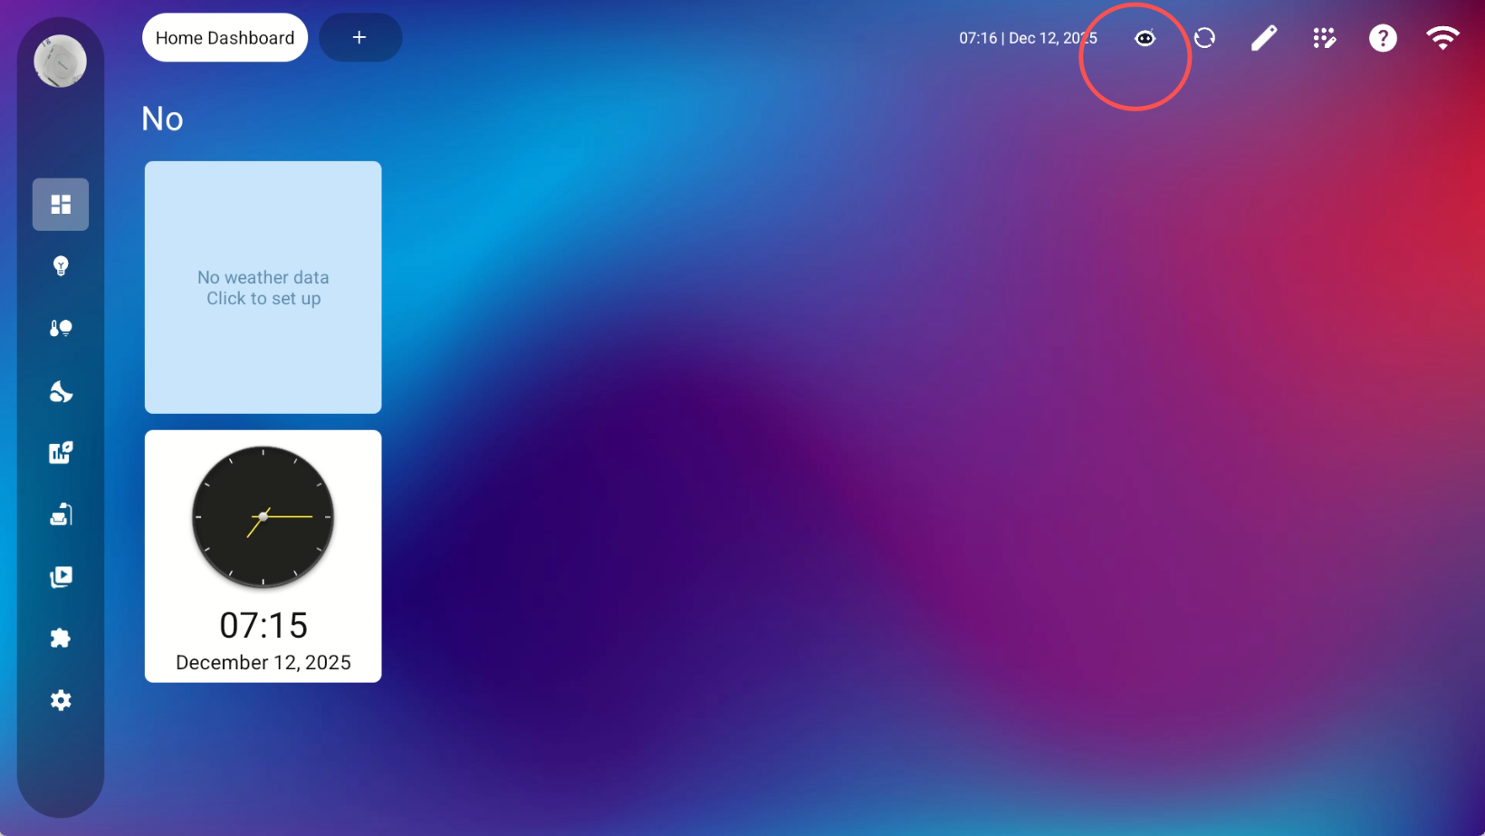The width and height of the screenshot is (1485, 836).
Task: Open the settings gear in sidebar
Action: [x=61, y=700]
